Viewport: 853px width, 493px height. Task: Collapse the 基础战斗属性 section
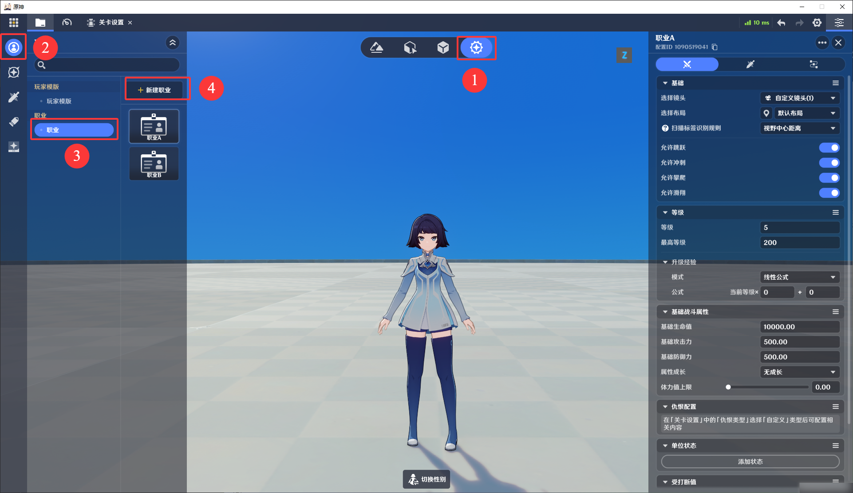[665, 312]
